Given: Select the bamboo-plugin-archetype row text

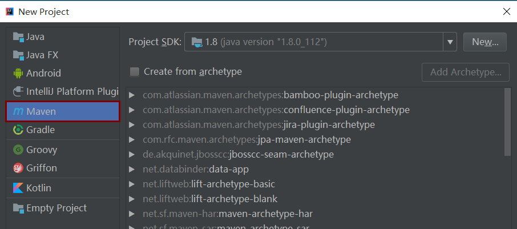Looking at the screenshot, I should (270, 95).
